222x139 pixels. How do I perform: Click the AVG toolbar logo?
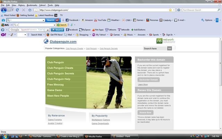pyautogui.click(x=5, y=25)
